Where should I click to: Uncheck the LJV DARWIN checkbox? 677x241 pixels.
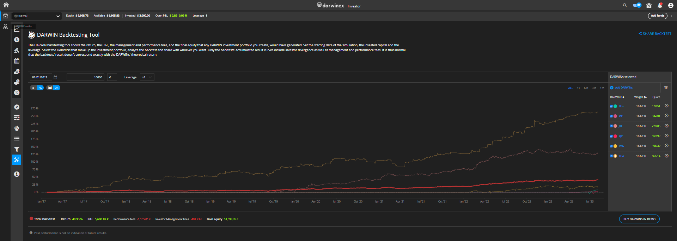[x=611, y=136]
